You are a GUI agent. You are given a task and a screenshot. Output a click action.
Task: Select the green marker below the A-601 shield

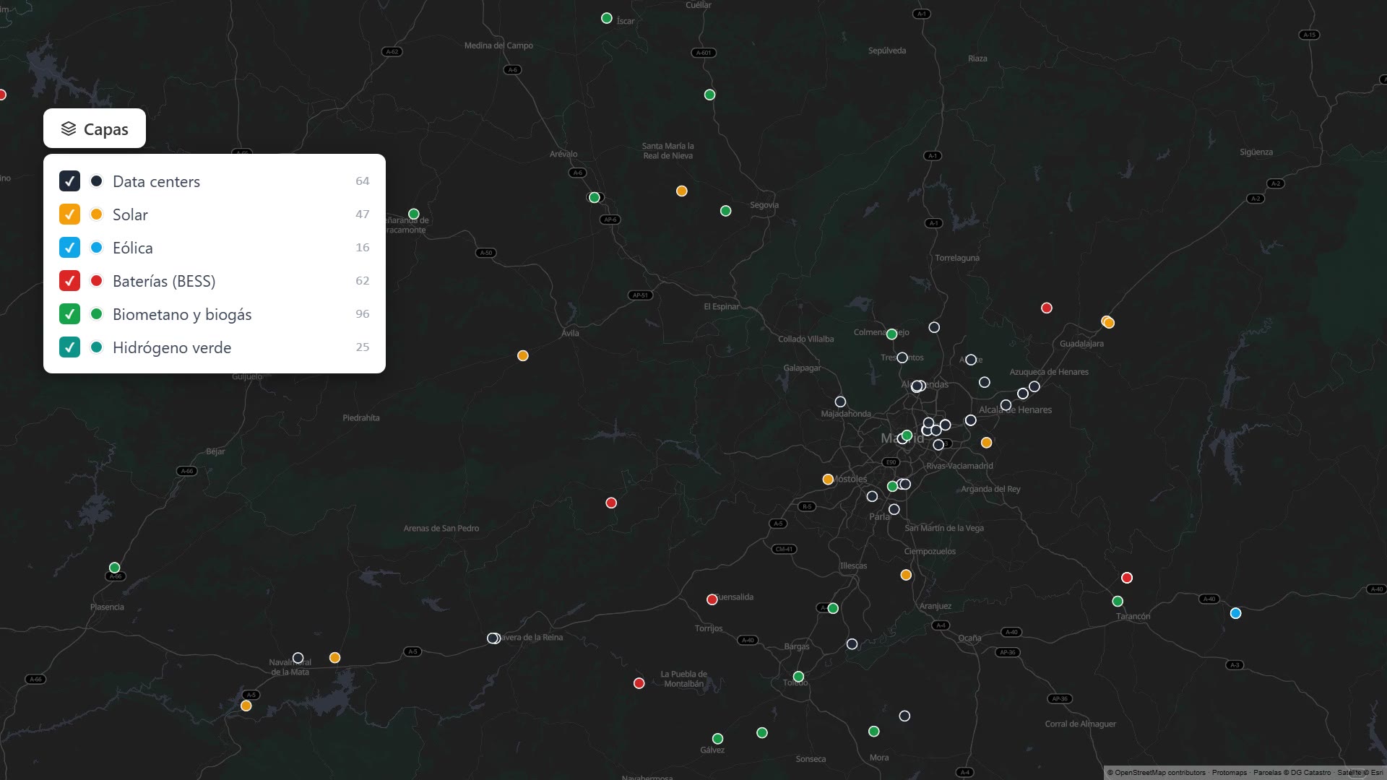pos(709,95)
